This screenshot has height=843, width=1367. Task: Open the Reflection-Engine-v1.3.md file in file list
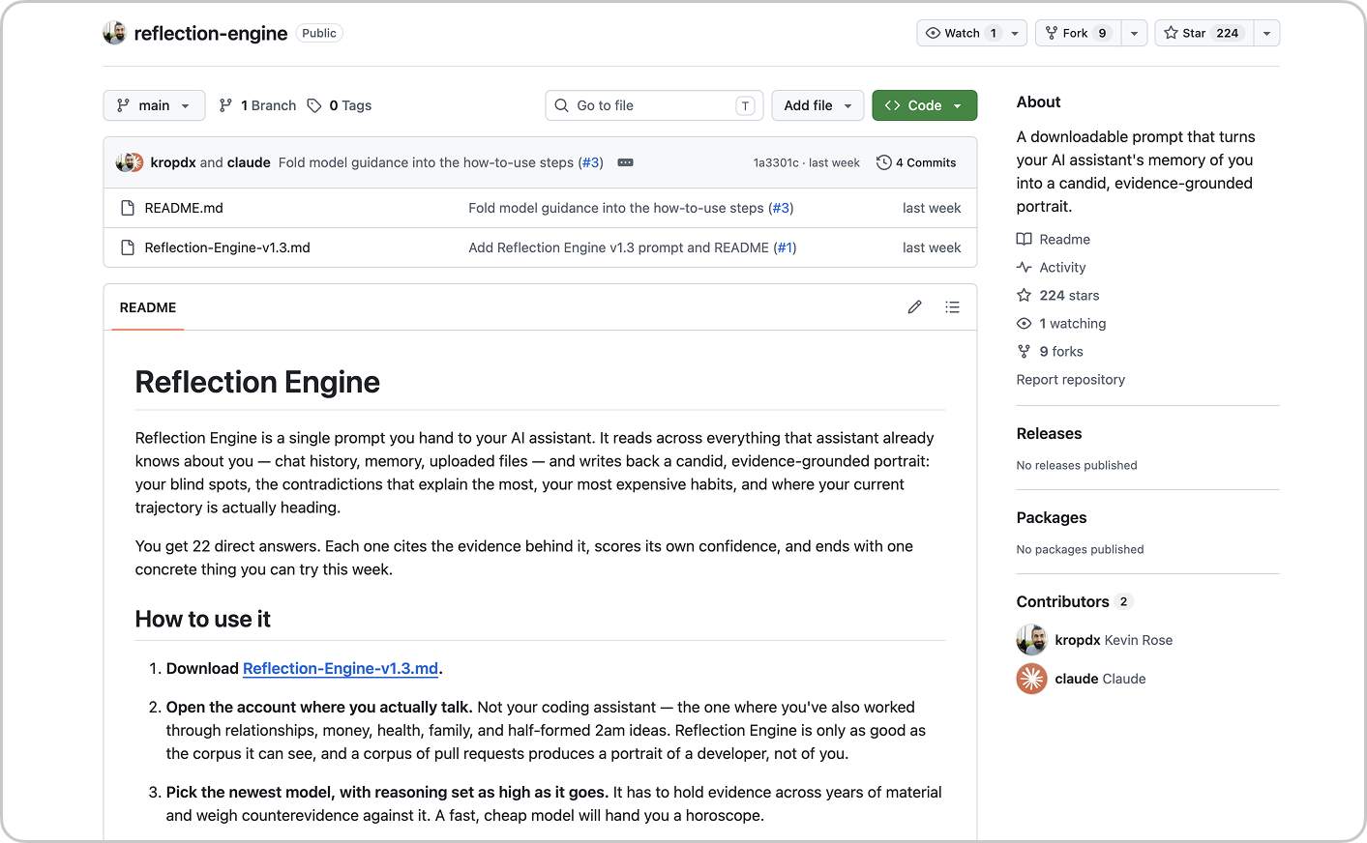tap(227, 247)
